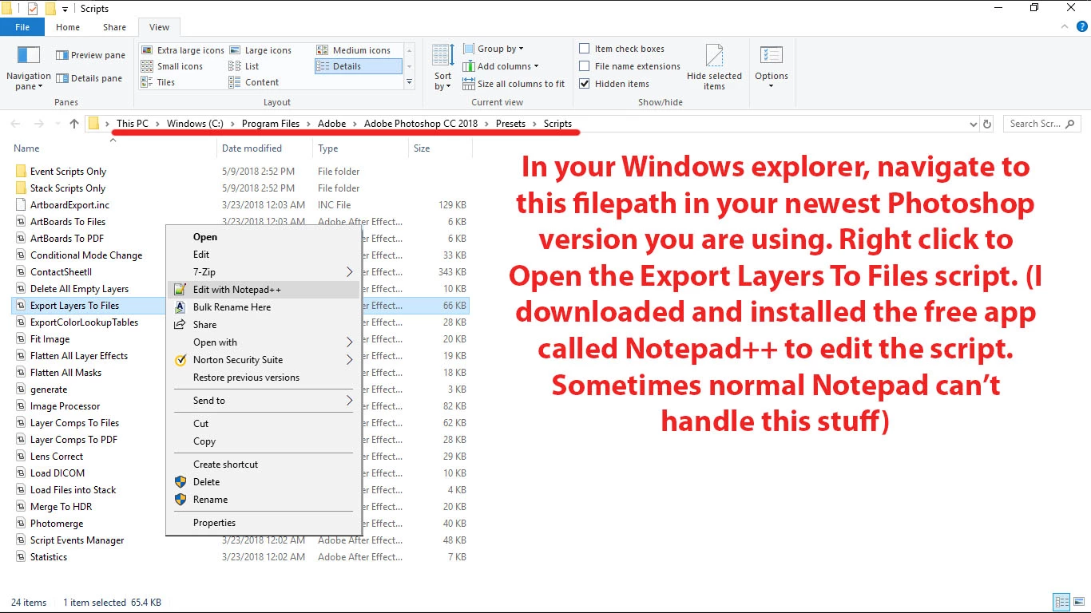This screenshot has height=613, width=1091.
Task: Select the Event Scripts Only folder
Action: pyautogui.click(x=68, y=172)
